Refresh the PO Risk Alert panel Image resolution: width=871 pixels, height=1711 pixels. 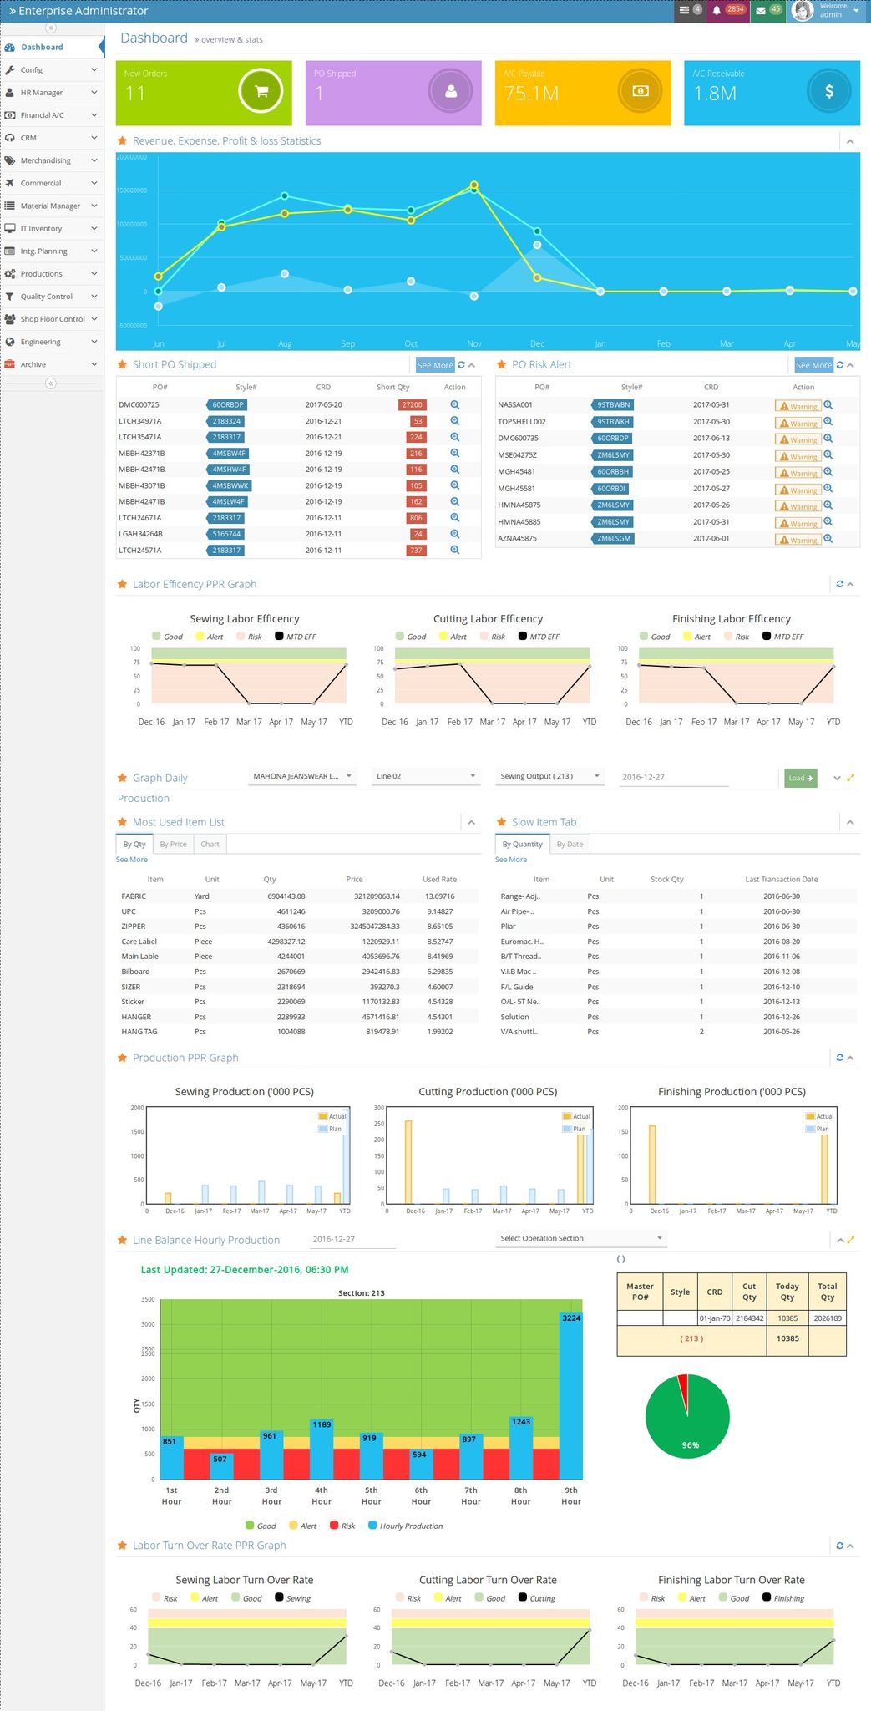coord(840,365)
